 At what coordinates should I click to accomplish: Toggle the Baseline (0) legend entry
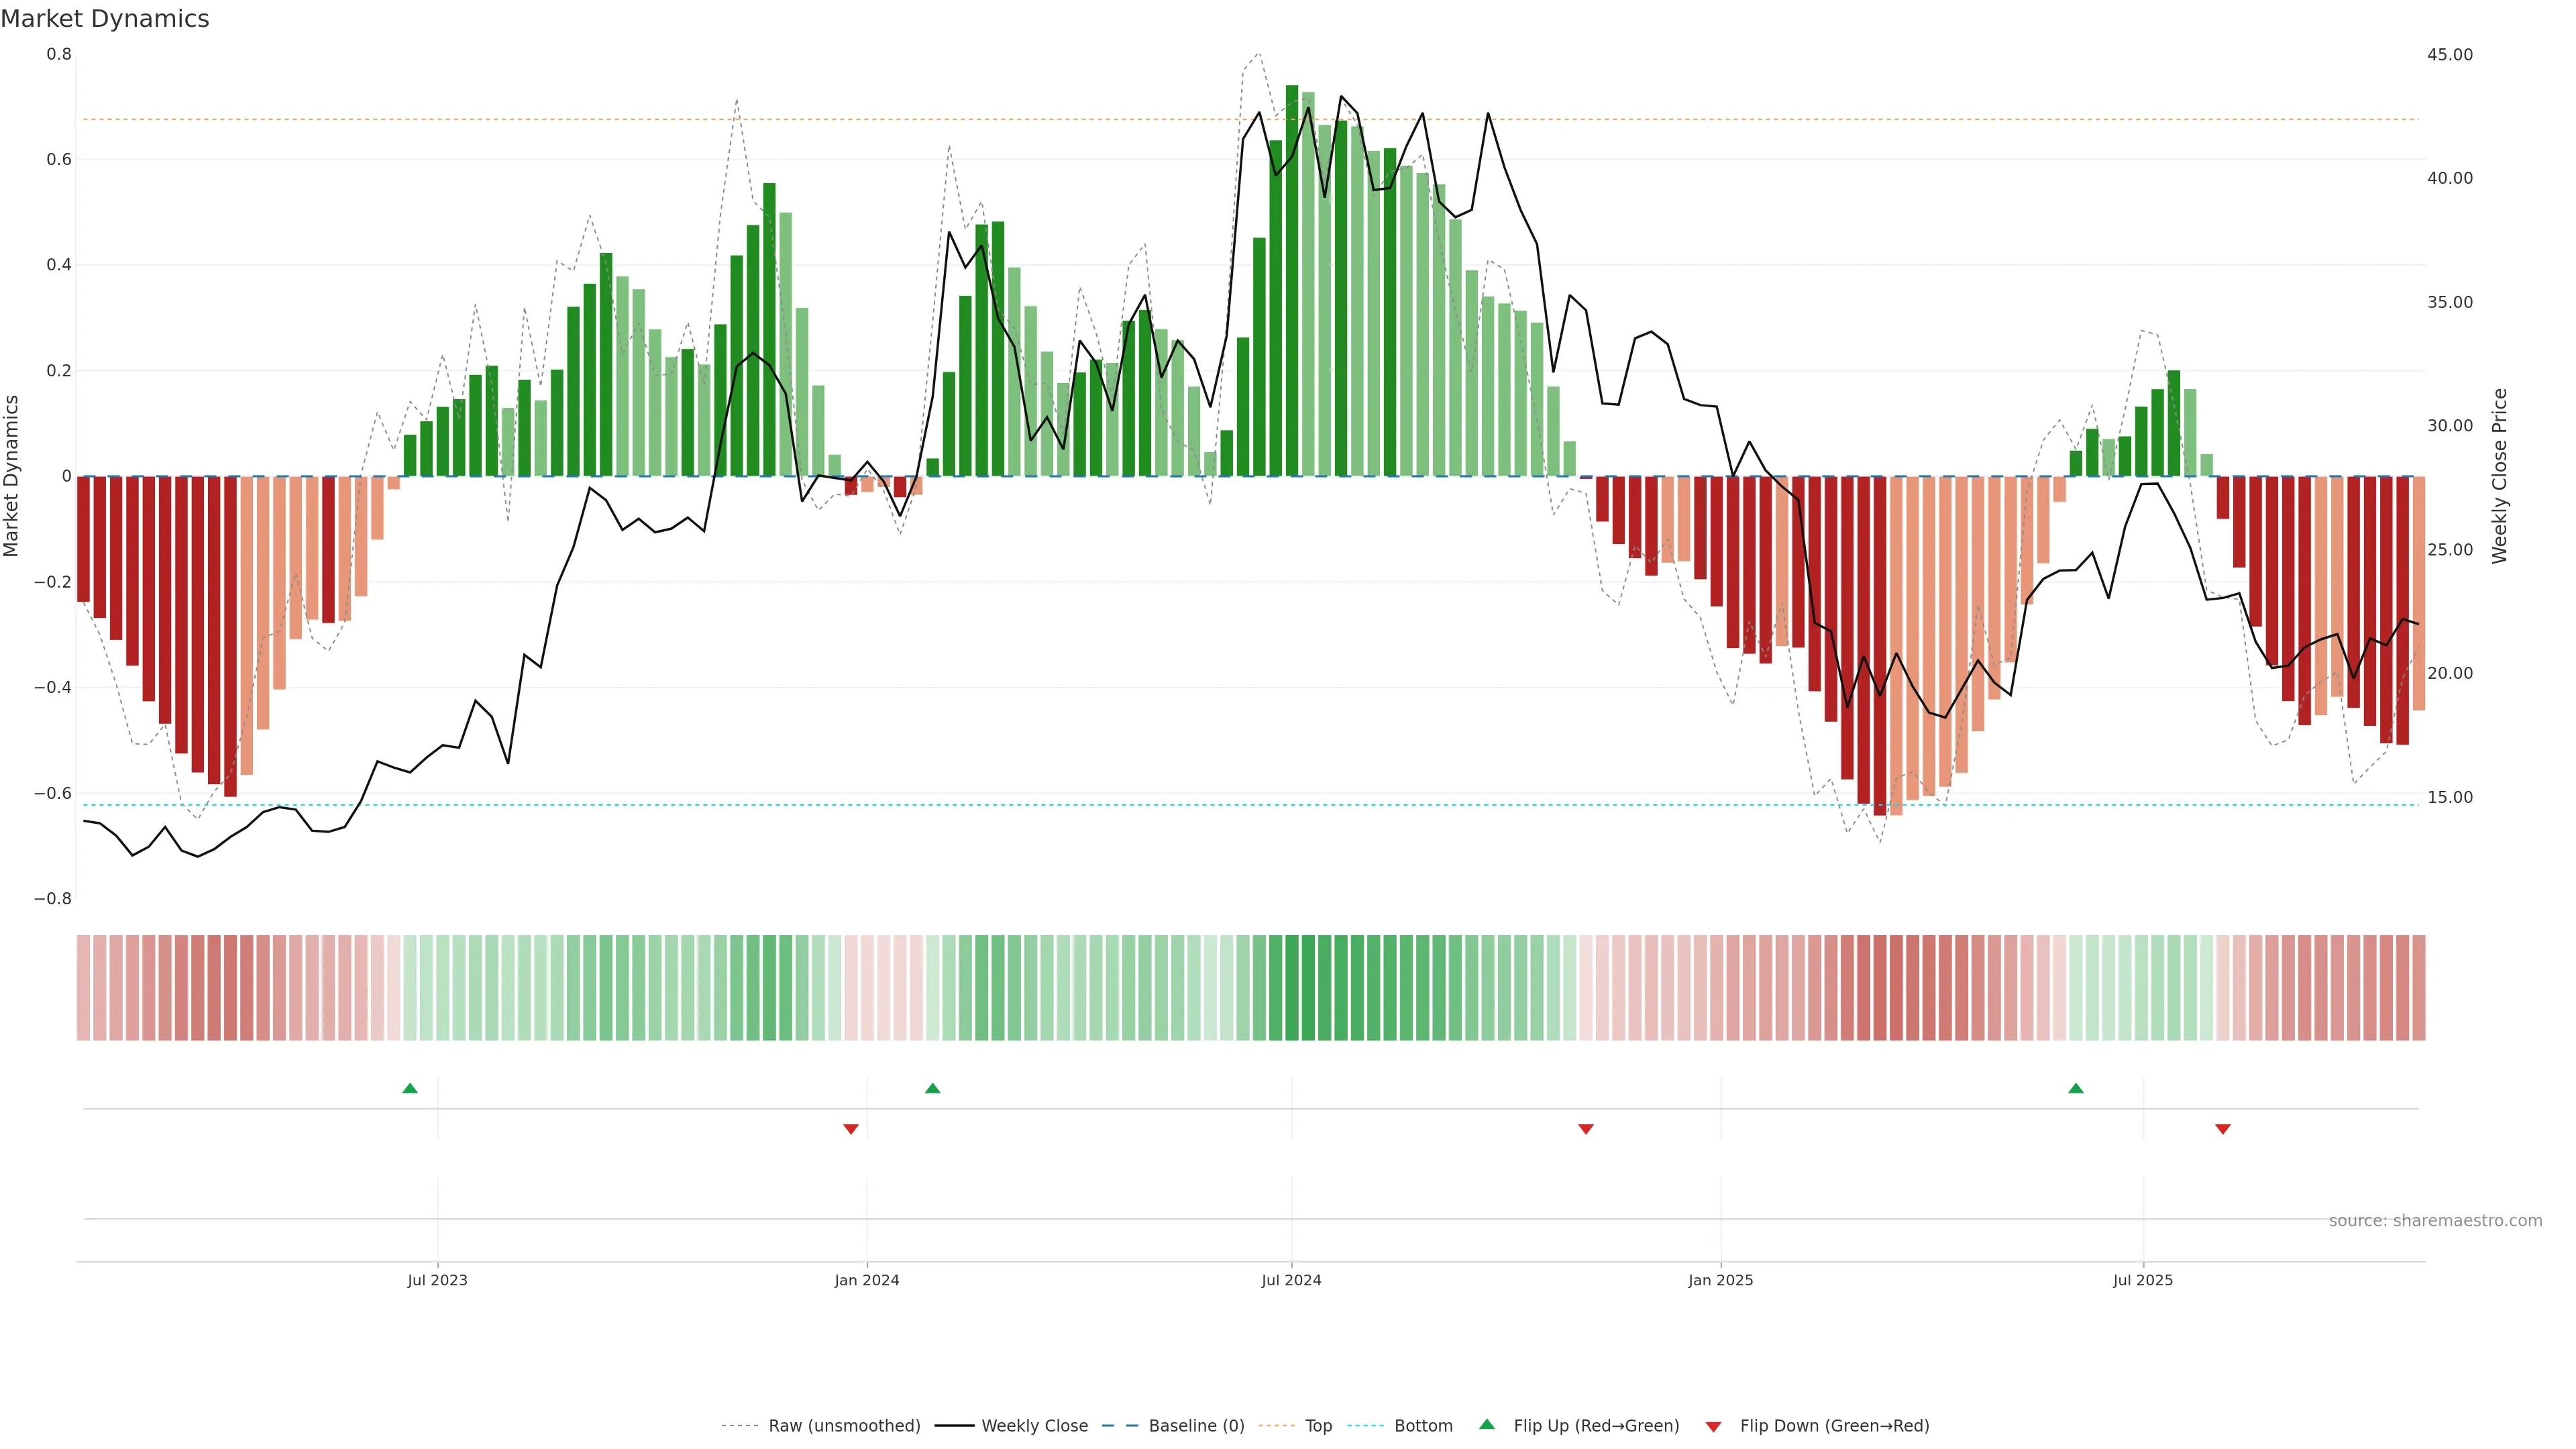1196,1426
